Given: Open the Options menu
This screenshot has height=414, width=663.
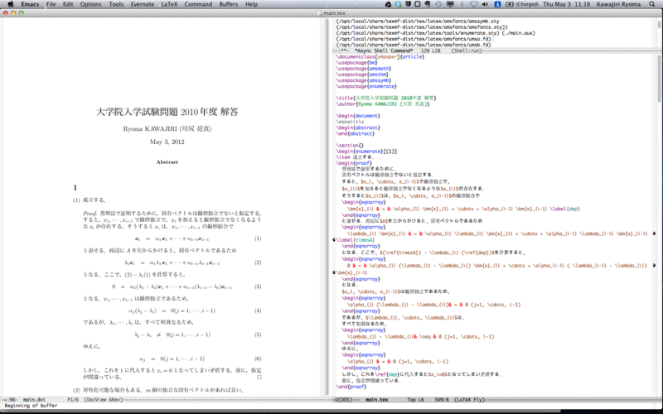Looking at the screenshot, I should click(91, 4).
